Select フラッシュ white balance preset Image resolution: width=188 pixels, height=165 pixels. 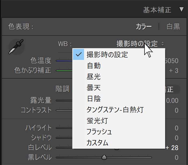point(99,132)
